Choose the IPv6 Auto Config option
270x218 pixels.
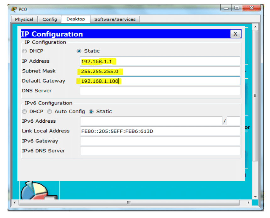tap(50, 111)
